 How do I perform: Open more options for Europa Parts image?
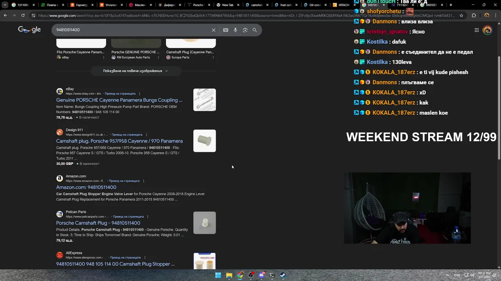click(x=213, y=57)
